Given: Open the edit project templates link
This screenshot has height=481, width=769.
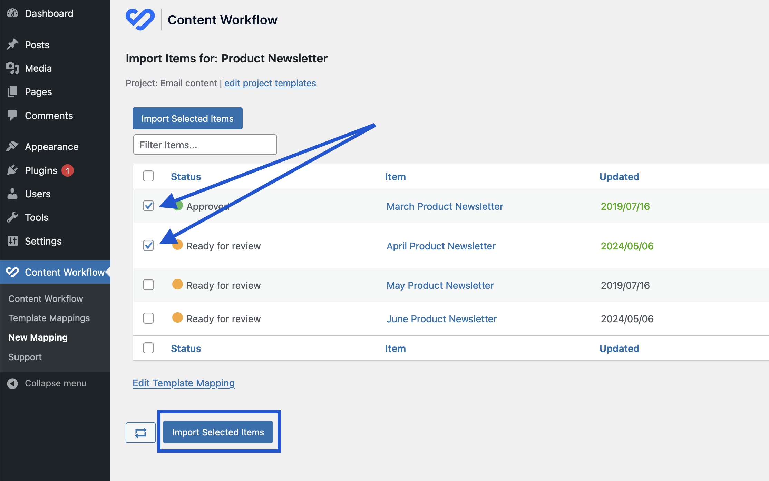Looking at the screenshot, I should tap(270, 83).
